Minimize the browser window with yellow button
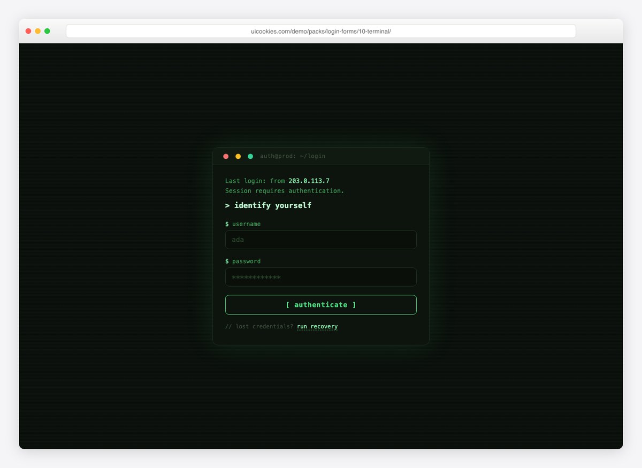The width and height of the screenshot is (642, 468). tap(38, 31)
